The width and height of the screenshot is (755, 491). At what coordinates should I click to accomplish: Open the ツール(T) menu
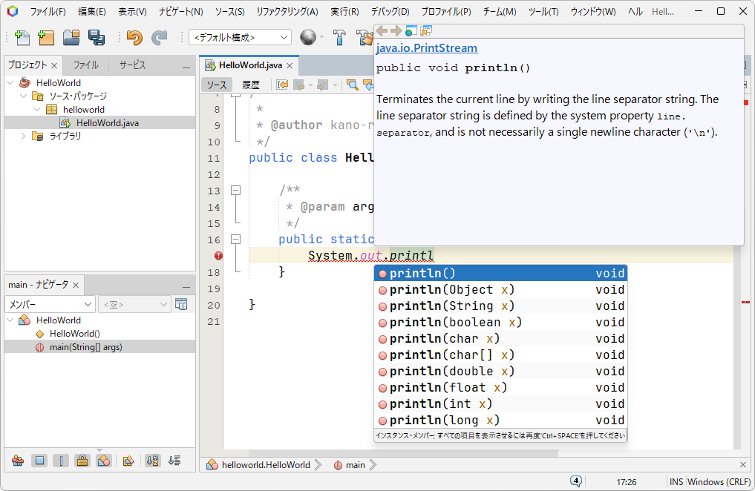point(543,12)
